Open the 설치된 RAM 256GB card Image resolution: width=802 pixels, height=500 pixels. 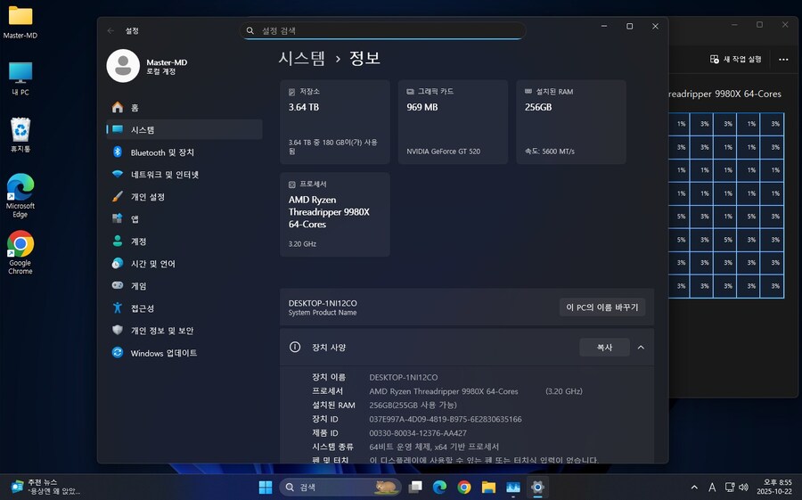click(x=571, y=122)
